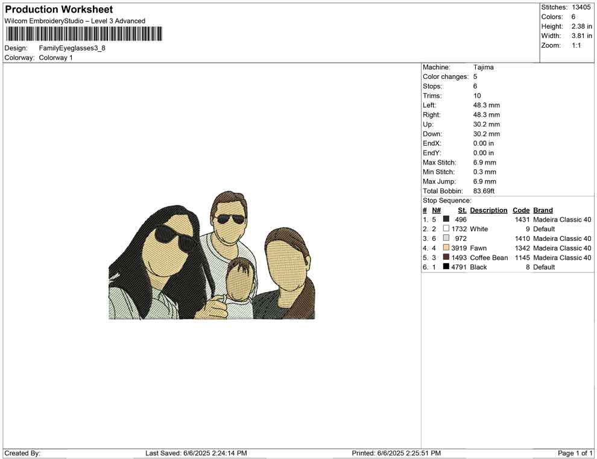Click 'Last Saved: 6/6/2025 2:24:14 PM'
The width and height of the screenshot is (597, 459).
196,453
